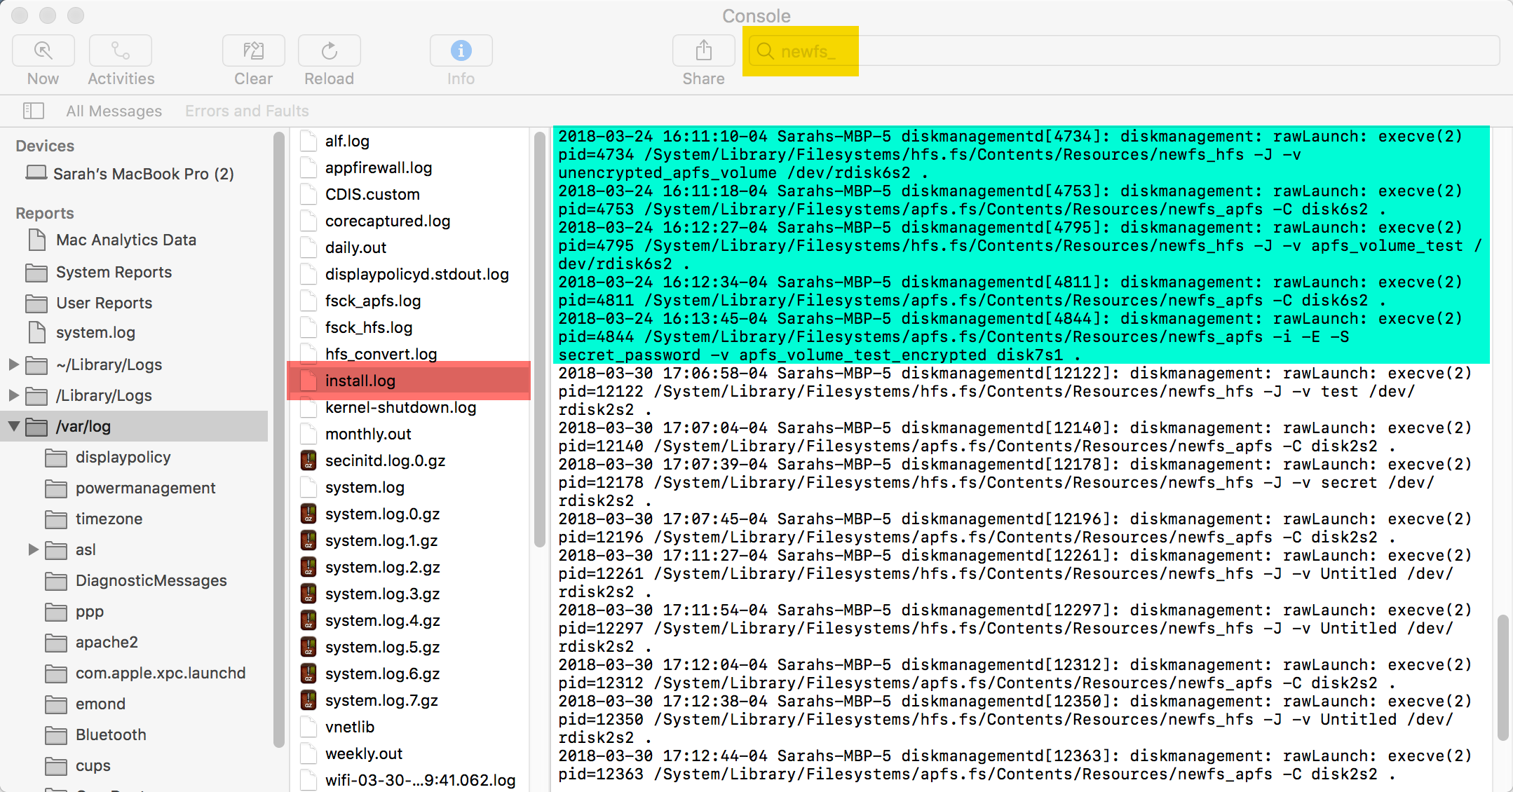Screen dimensions: 1513x792
Task: Click the system.log.6.gz archive icon
Action: coord(308,674)
